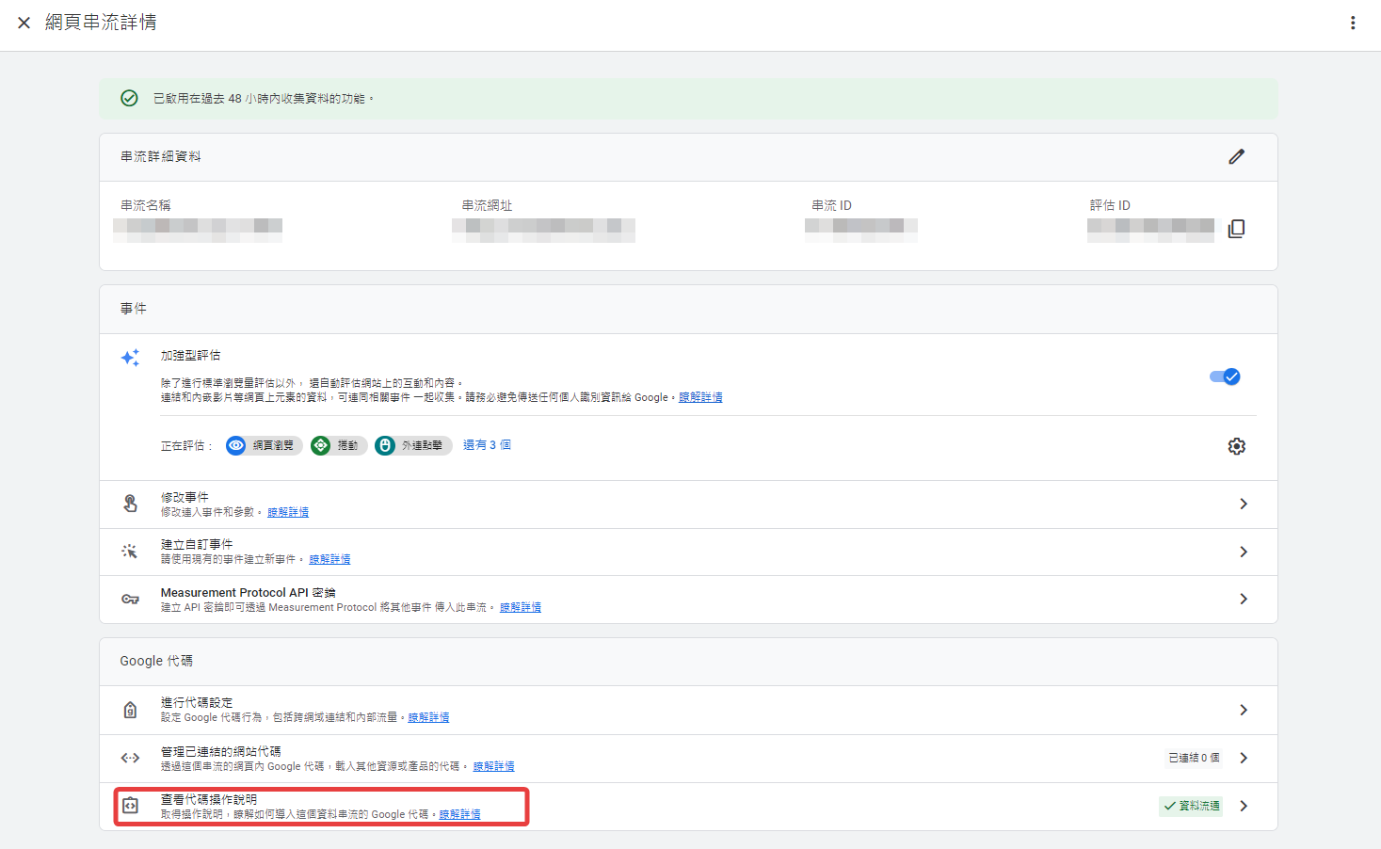The width and height of the screenshot is (1381, 849).
Task: Click the blurred 串流 ID value
Action: click(861, 231)
